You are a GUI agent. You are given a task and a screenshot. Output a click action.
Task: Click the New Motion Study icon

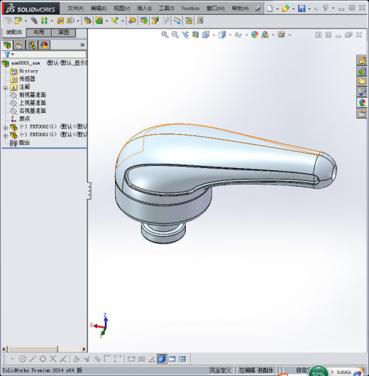coord(132,21)
